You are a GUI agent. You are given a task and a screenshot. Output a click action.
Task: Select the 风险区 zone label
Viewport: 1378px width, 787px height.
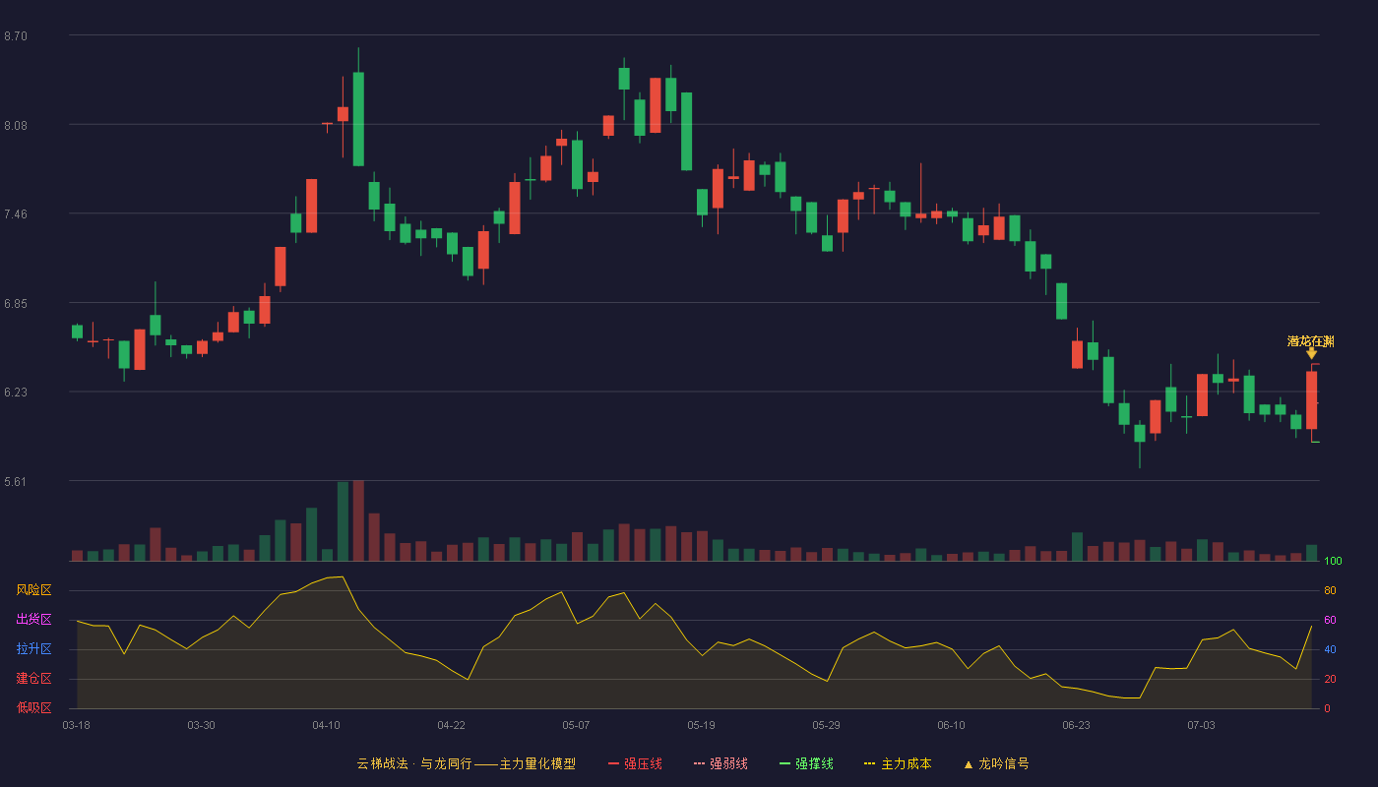[33, 590]
